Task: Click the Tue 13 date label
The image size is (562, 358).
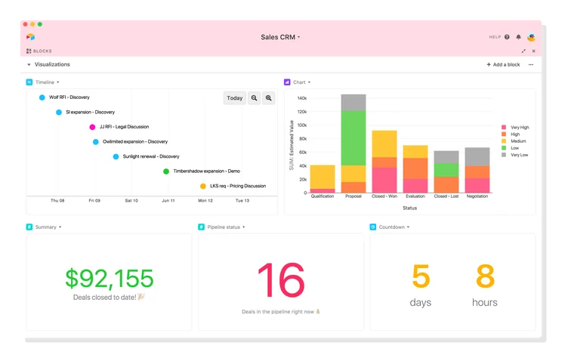Action: coord(242,201)
